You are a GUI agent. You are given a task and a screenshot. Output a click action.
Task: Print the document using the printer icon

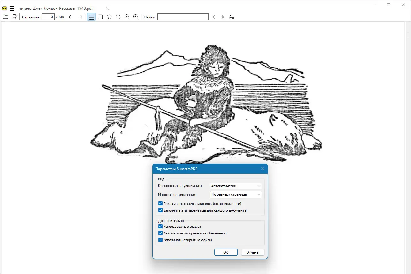coord(14,17)
